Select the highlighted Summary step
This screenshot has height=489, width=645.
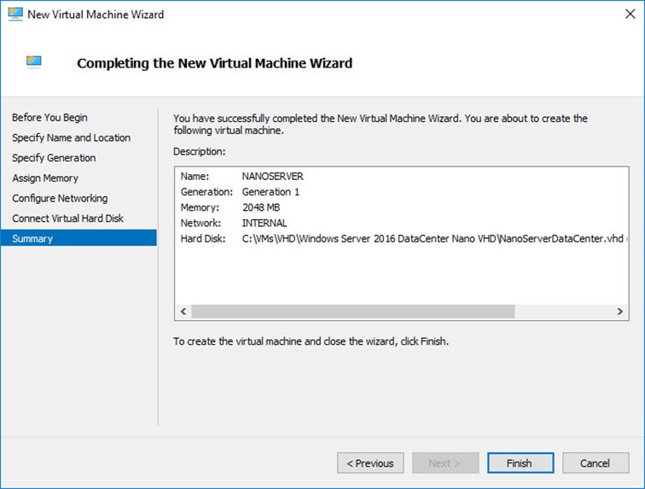[x=32, y=239]
